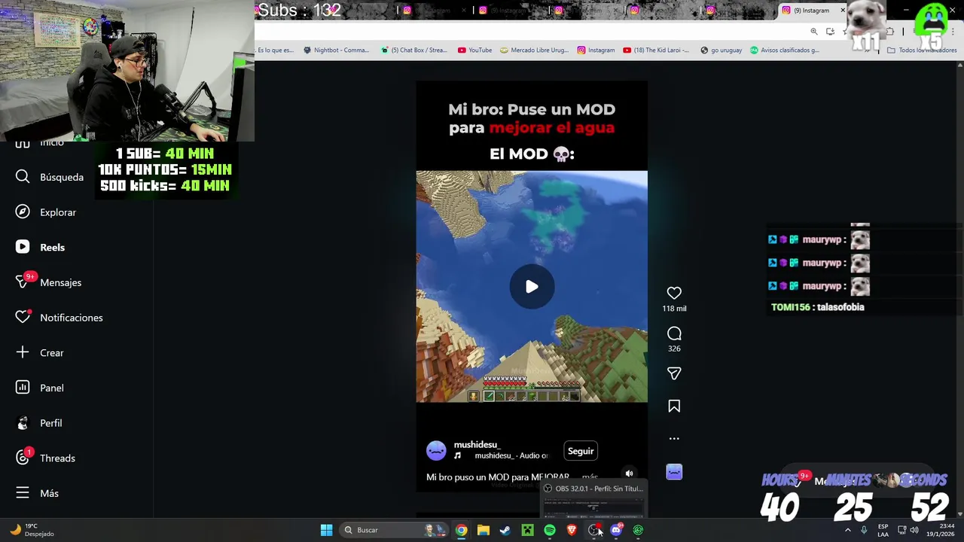Open the green circular app on taskbar

tap(638, 530)
